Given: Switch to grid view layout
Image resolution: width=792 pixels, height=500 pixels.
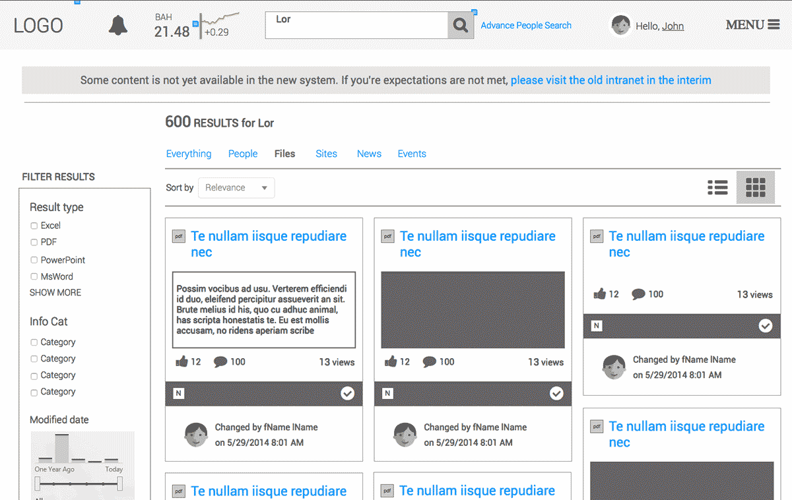Looking at the screenshot, I should 755,188.
